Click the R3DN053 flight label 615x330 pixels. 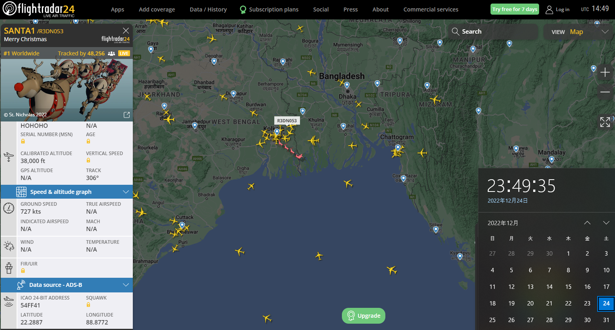point(287,121)
